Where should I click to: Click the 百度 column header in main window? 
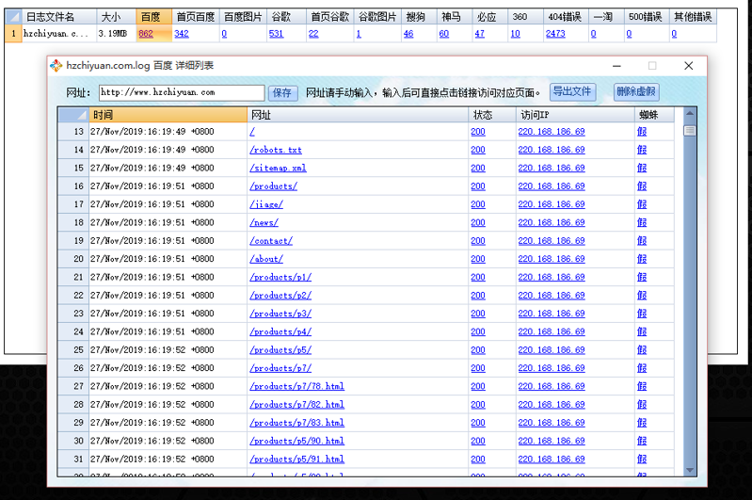click(x=154, y=17)
